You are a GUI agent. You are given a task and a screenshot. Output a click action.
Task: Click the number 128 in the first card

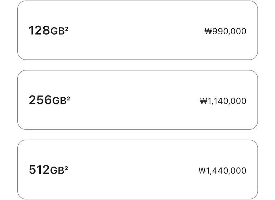pos(39,31)
